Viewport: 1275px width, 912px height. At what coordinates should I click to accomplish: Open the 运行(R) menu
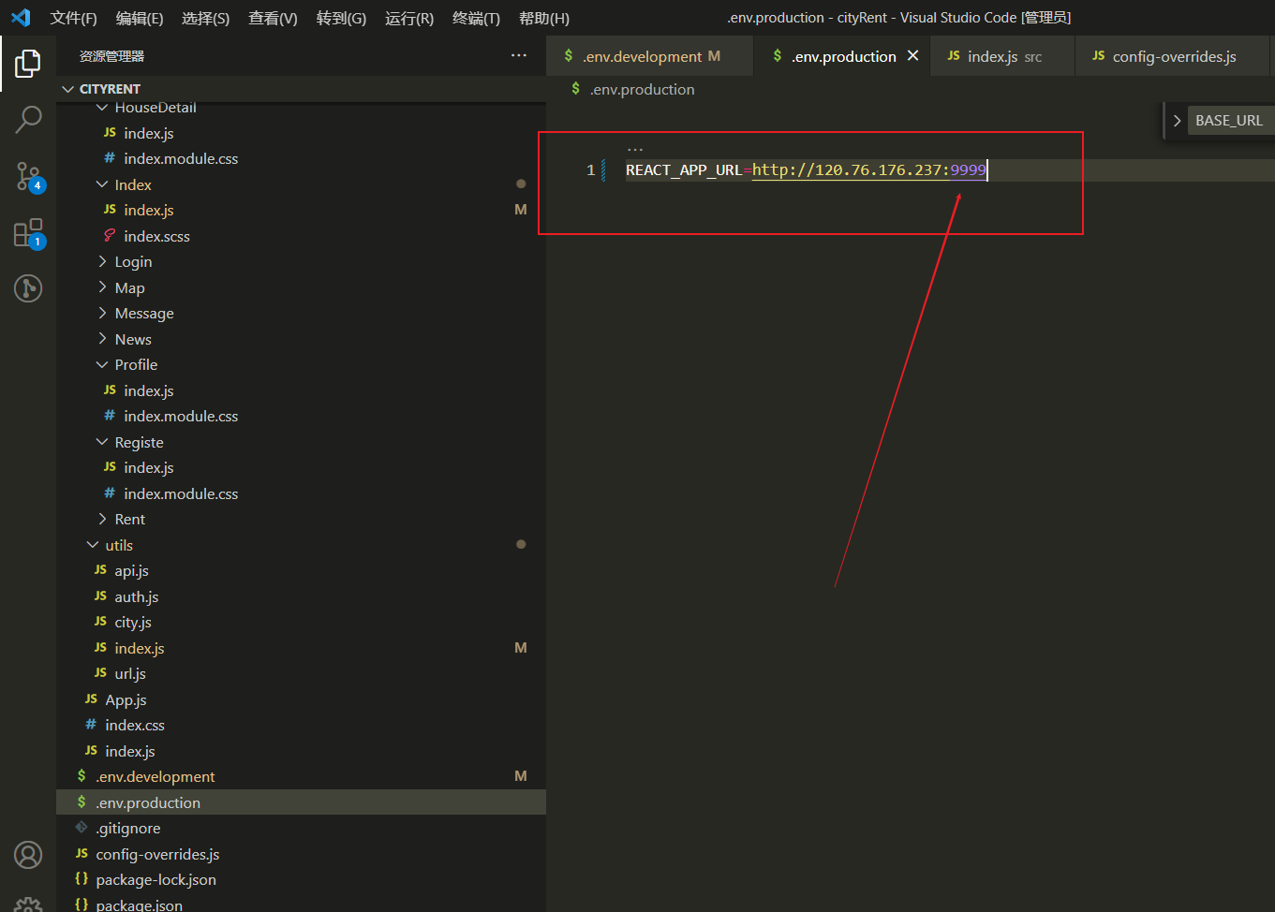[x=409, y=19]
